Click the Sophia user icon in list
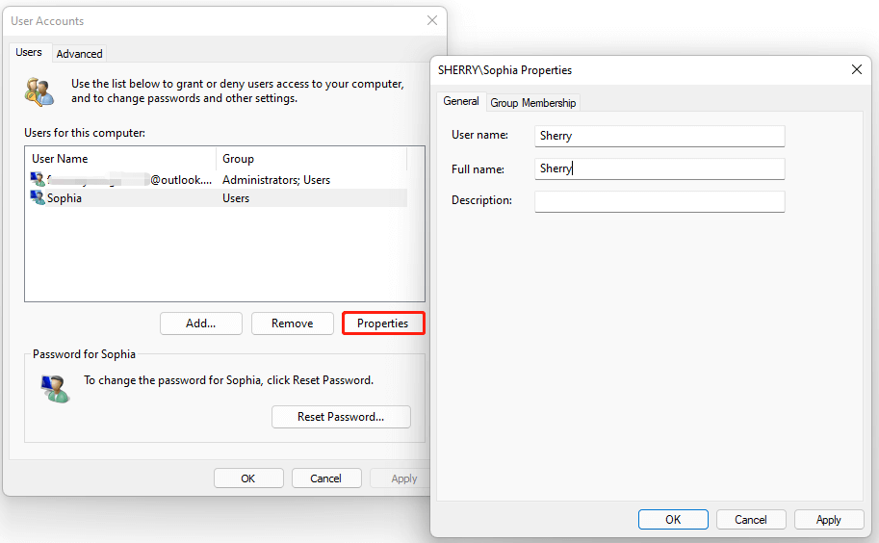 pos(38,197)
